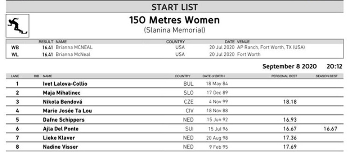Click the sprinter start icon
This screenshot has height=152, width=350.
[17, 26]
